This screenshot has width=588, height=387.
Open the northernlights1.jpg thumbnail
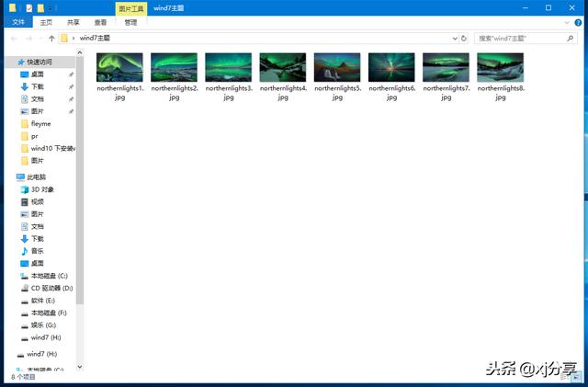(x=119, y=68)
